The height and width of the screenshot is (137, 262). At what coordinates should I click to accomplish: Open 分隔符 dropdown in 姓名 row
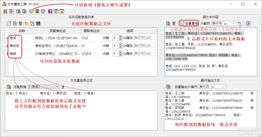tap(145, 38)
